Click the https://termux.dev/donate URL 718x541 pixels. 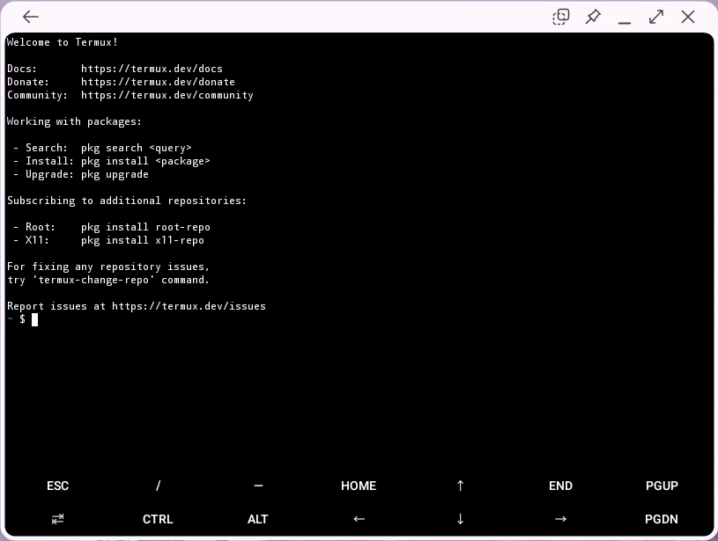click(158, 82)
